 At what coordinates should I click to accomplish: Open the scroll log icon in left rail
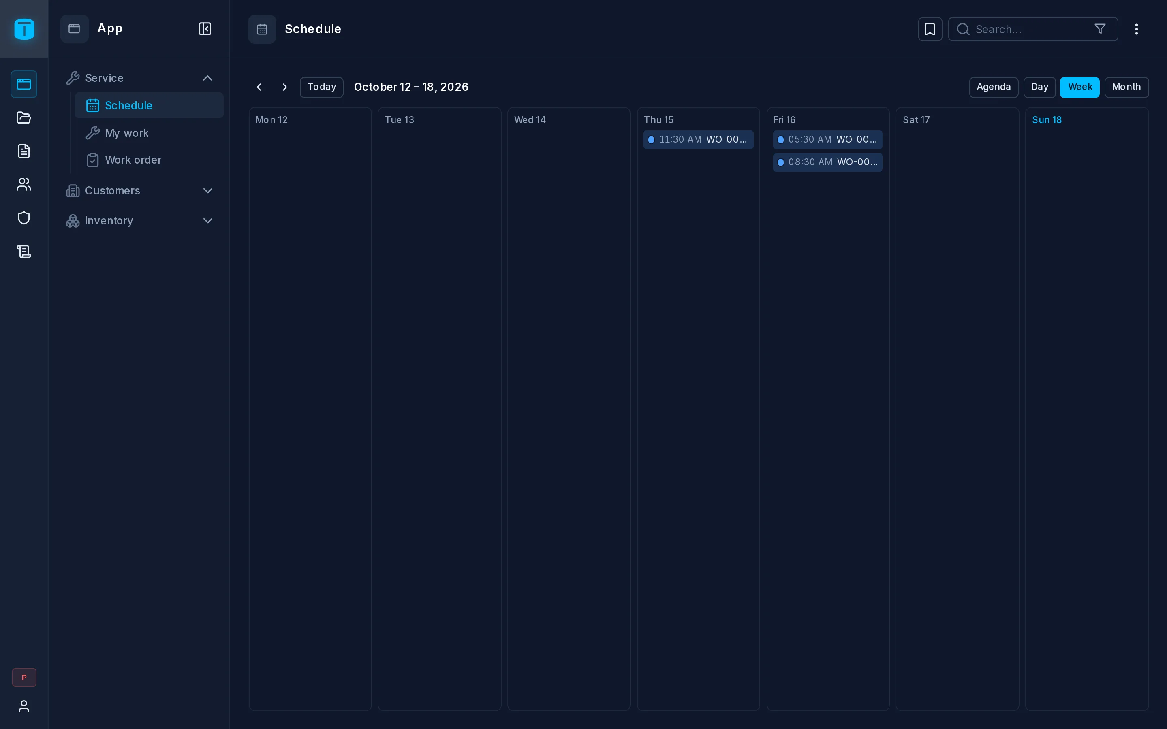pyautogui.click(x=24, y=251)
